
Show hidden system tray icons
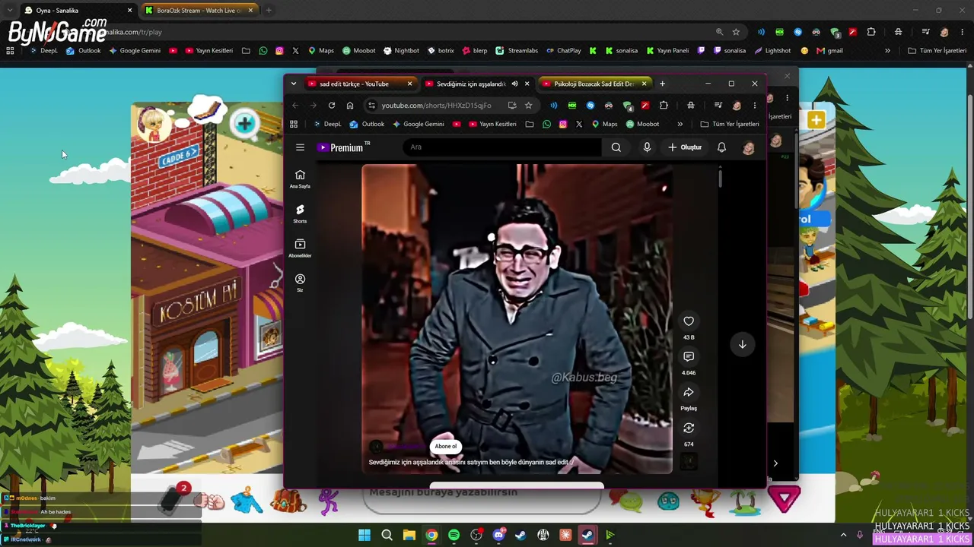click(843, 535)
